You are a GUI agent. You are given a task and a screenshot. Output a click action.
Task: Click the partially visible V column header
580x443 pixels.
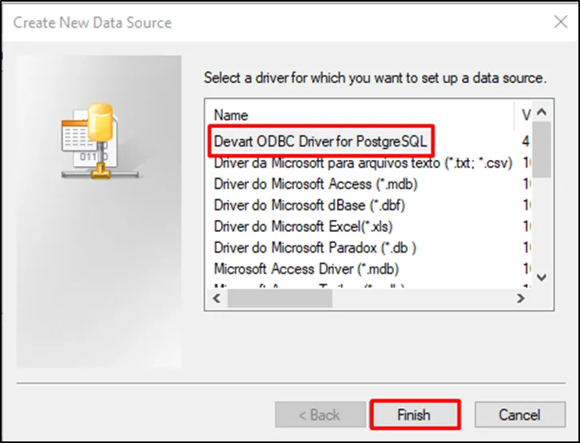click(526, 115)
